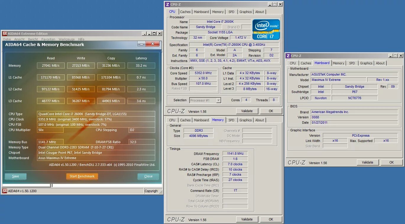Switch to Caches tab in top CPU-Z window
405x224 pixels.
pyautogui.click(x=185, y=12)
